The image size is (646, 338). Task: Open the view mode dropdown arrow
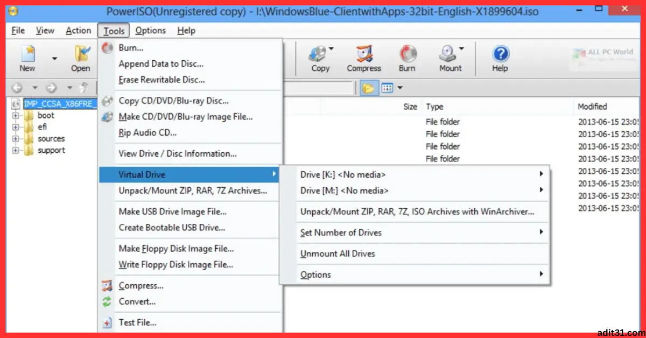click(400, 88)
